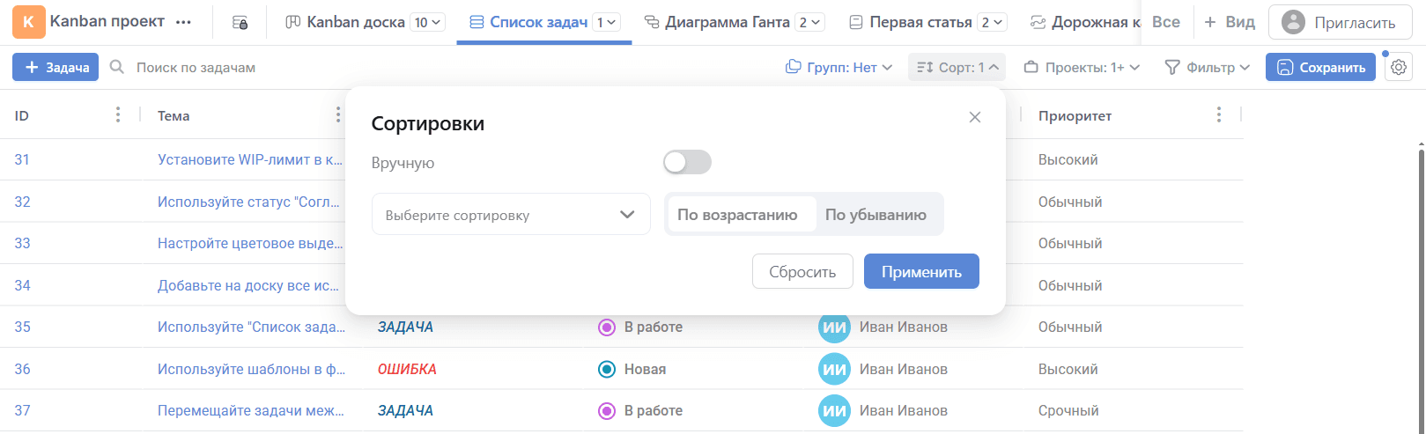Expand the Групп: Нет grouping dropdown

pyautogui.click(x=839, y=68)
